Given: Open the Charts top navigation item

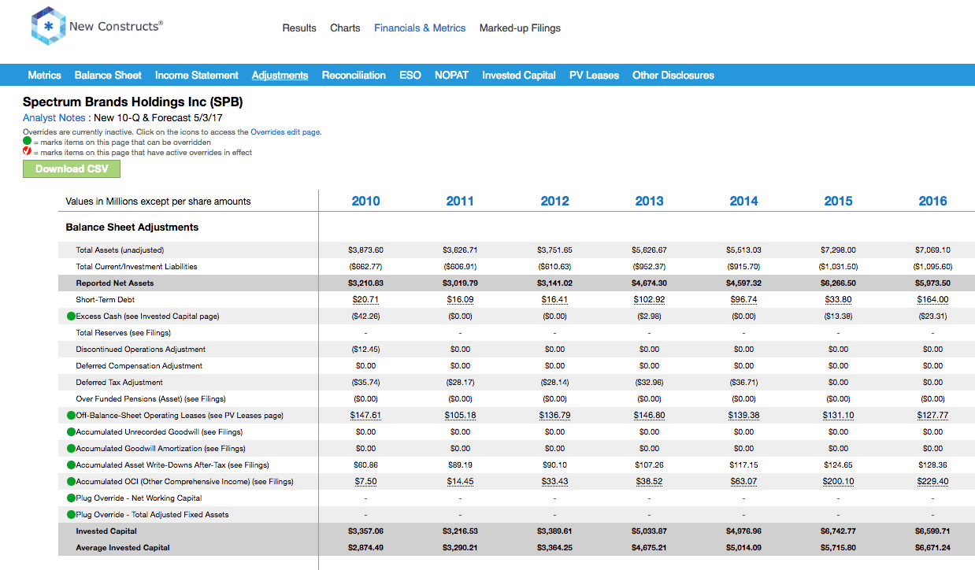Looking at the screenshot, I should point(345,28).
